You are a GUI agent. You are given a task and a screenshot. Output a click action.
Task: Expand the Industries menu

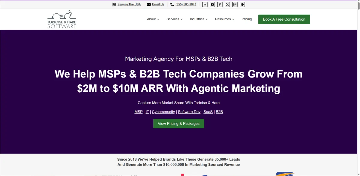(199, 19)
